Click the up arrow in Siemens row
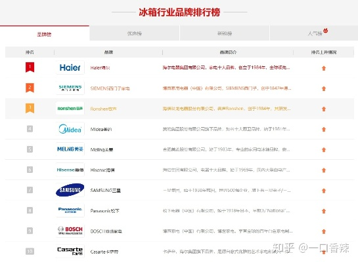This screenshot has width=358, height=262. coord(324,88)
